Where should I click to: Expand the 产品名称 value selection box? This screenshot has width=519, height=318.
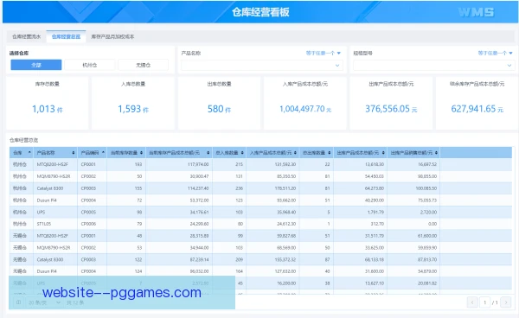click(x=262, y=66)
